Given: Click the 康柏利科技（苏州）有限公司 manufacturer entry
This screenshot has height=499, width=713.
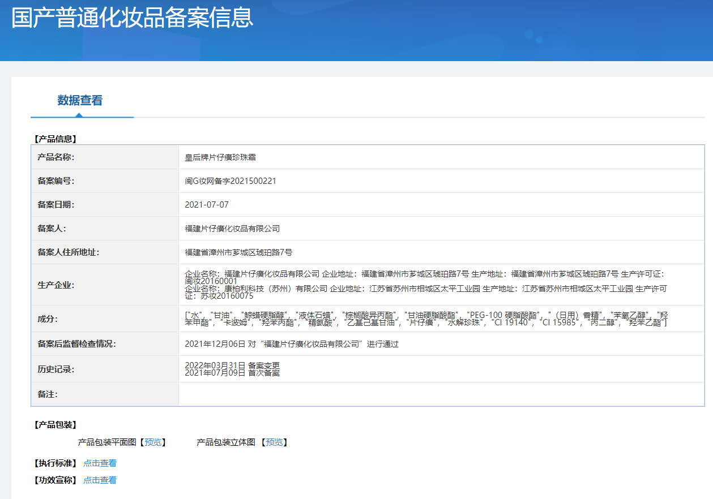Looking at the screenshot, I should click(x=256, y=289).
